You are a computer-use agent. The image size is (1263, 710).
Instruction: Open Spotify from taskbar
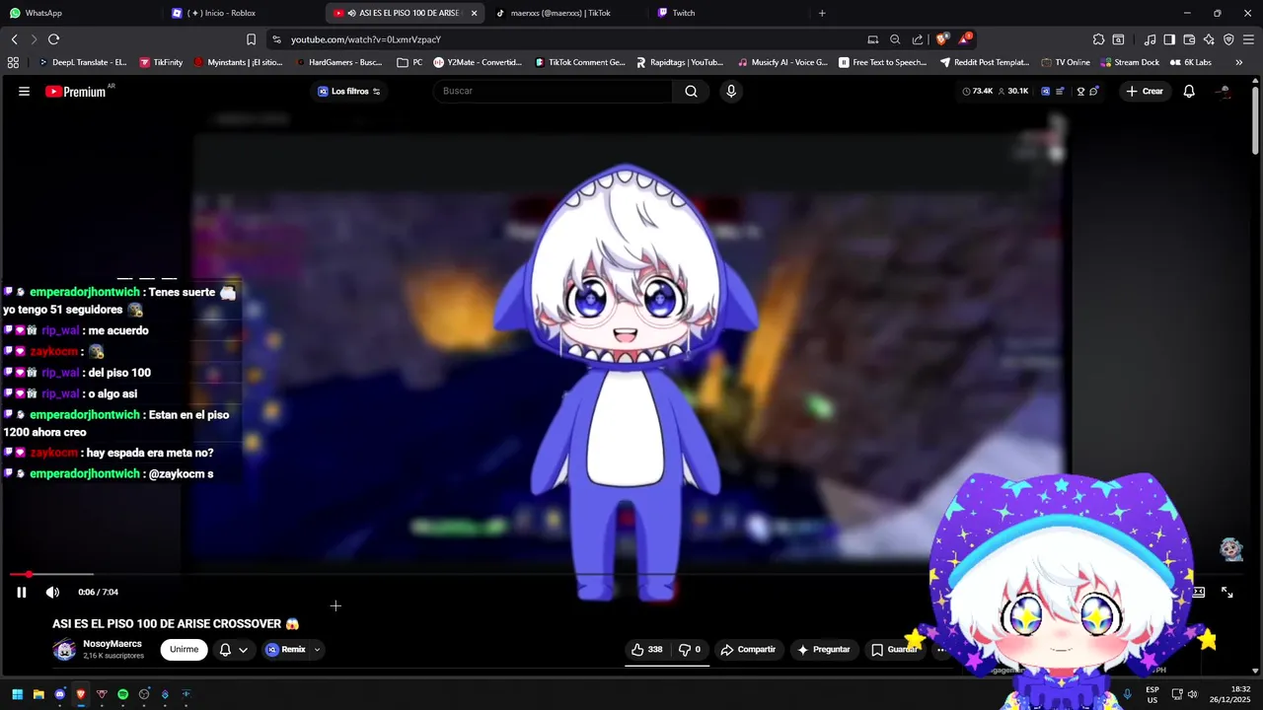point(123,694)
